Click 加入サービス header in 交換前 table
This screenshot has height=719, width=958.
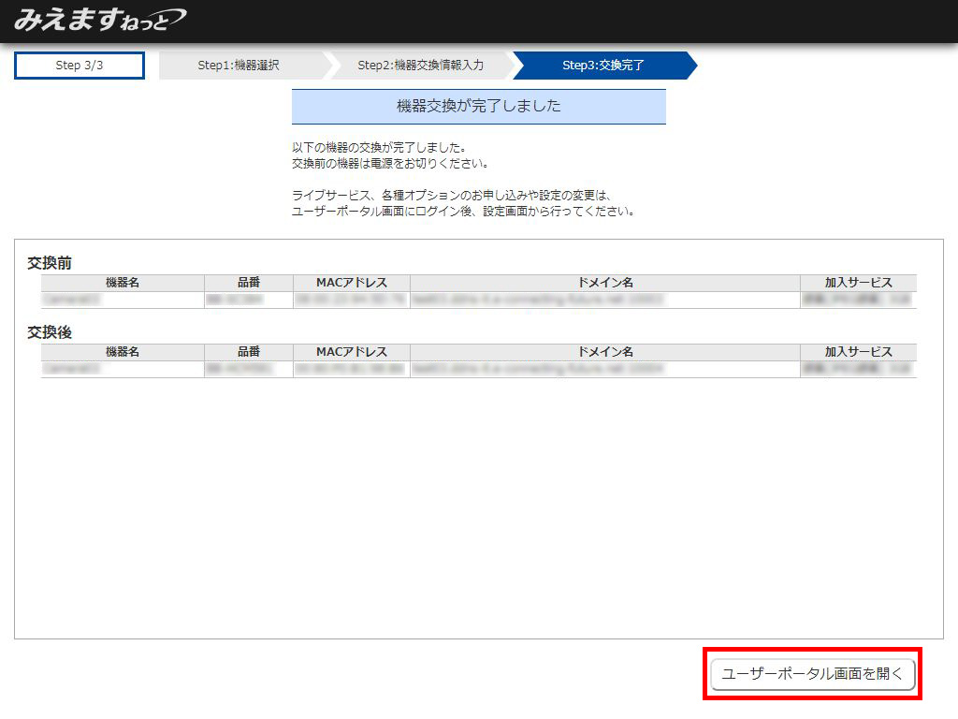(x=858, y=283)
